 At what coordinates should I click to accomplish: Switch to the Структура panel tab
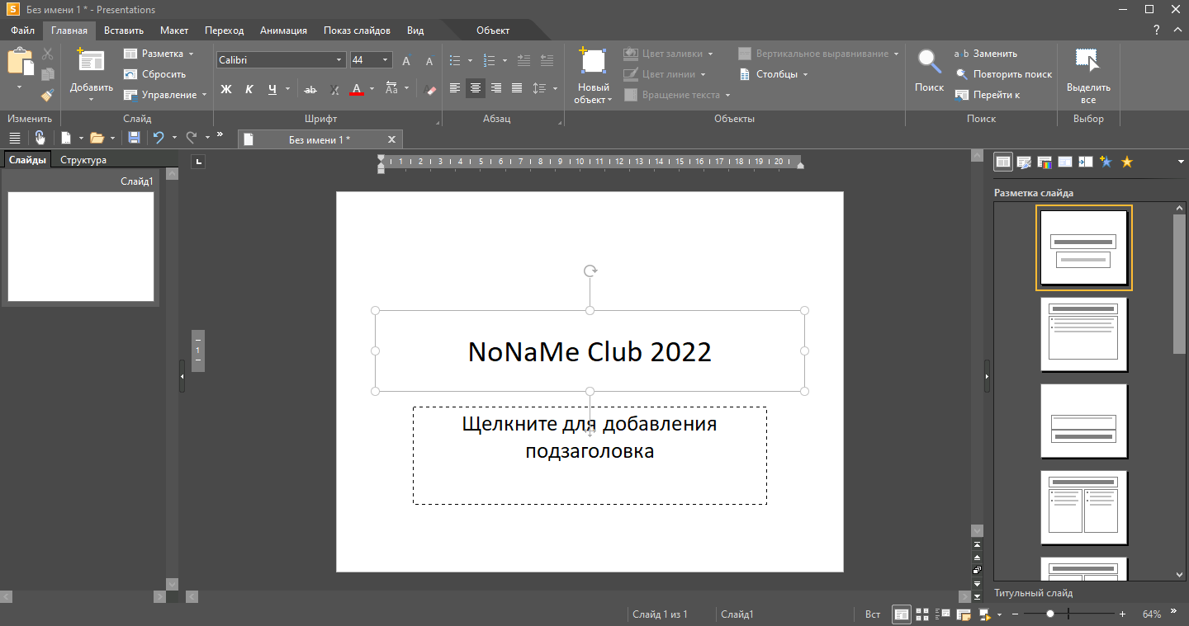pyautogui.click(x=83, y=160)
